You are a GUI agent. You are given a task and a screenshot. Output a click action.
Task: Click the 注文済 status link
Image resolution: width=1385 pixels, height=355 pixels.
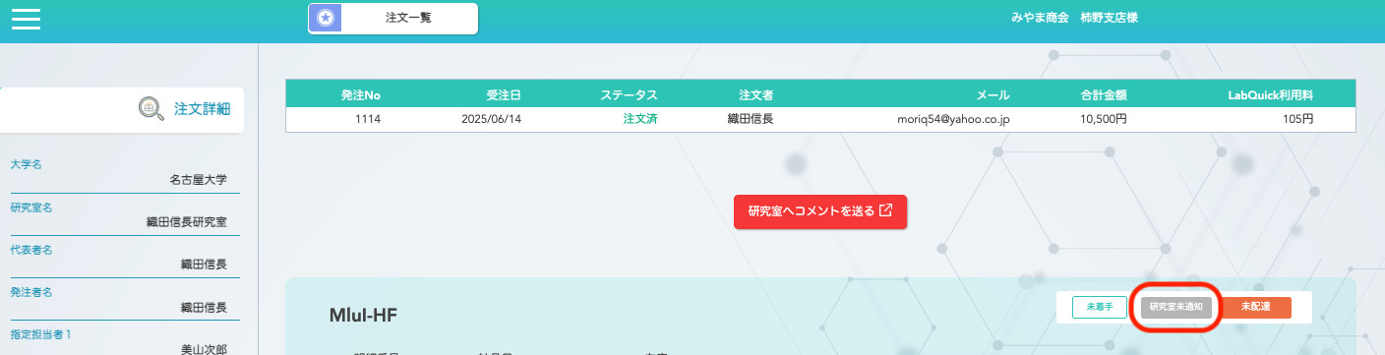[639, 119]
